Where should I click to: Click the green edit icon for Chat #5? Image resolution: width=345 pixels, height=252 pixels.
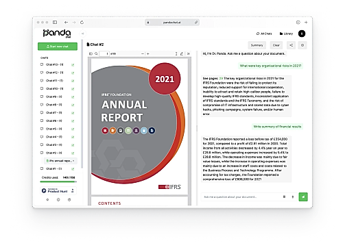[x=73, y=129]
